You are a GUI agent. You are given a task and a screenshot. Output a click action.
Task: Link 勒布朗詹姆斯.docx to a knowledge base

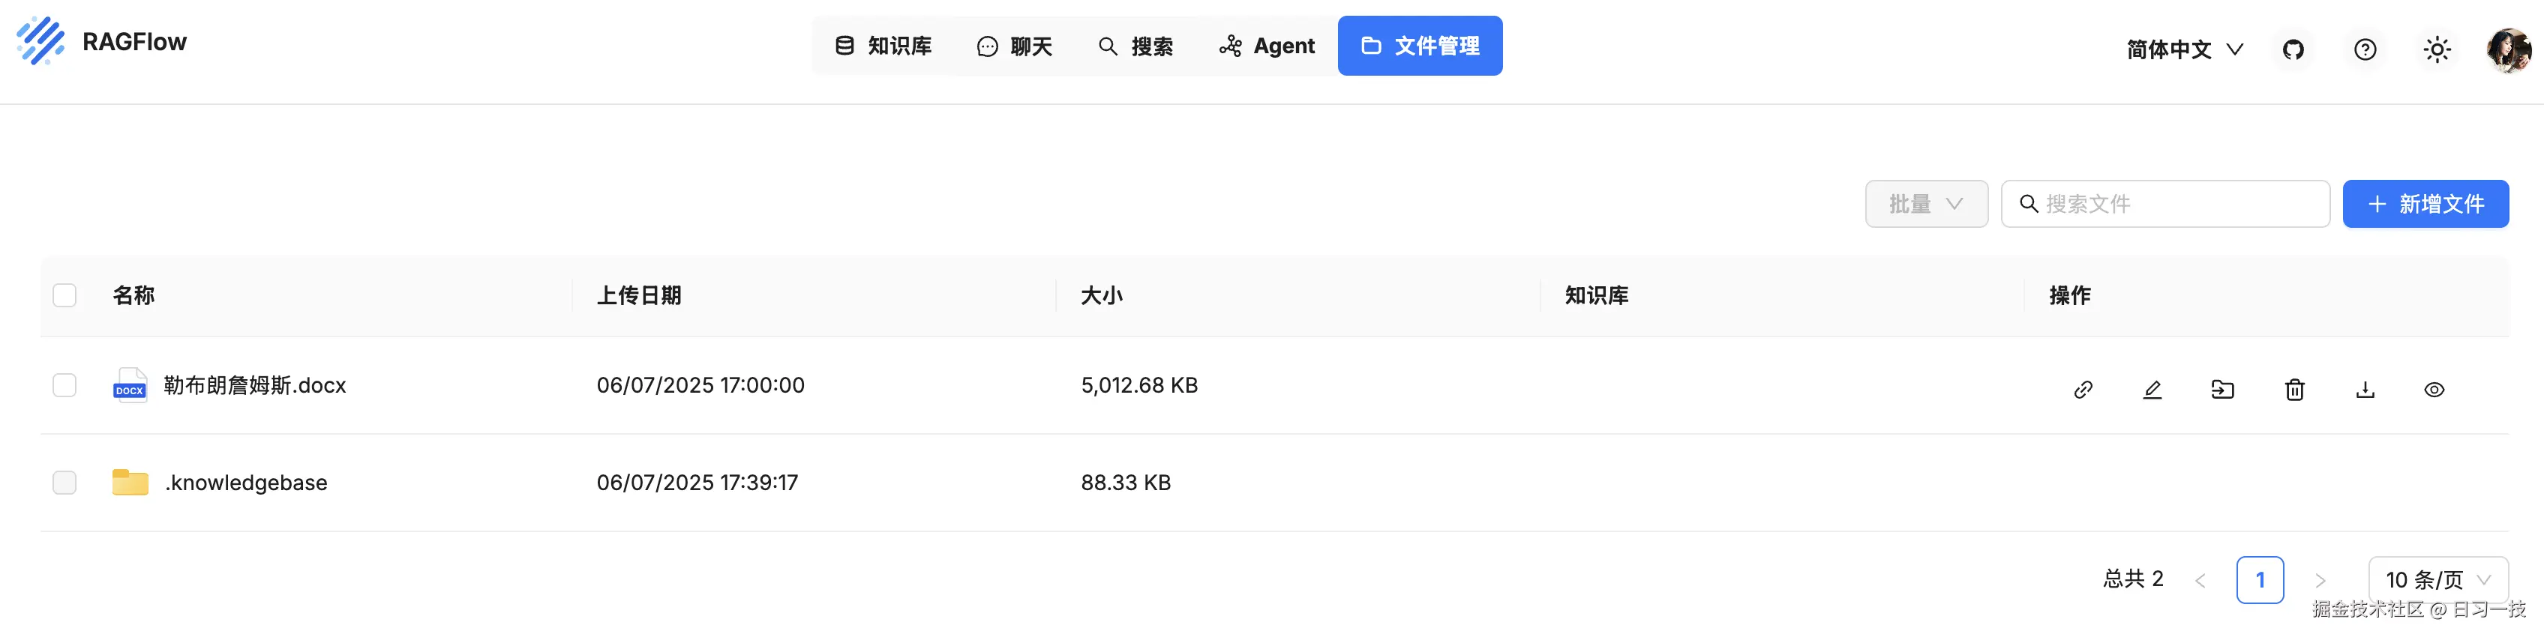(x=2083, y=388)
